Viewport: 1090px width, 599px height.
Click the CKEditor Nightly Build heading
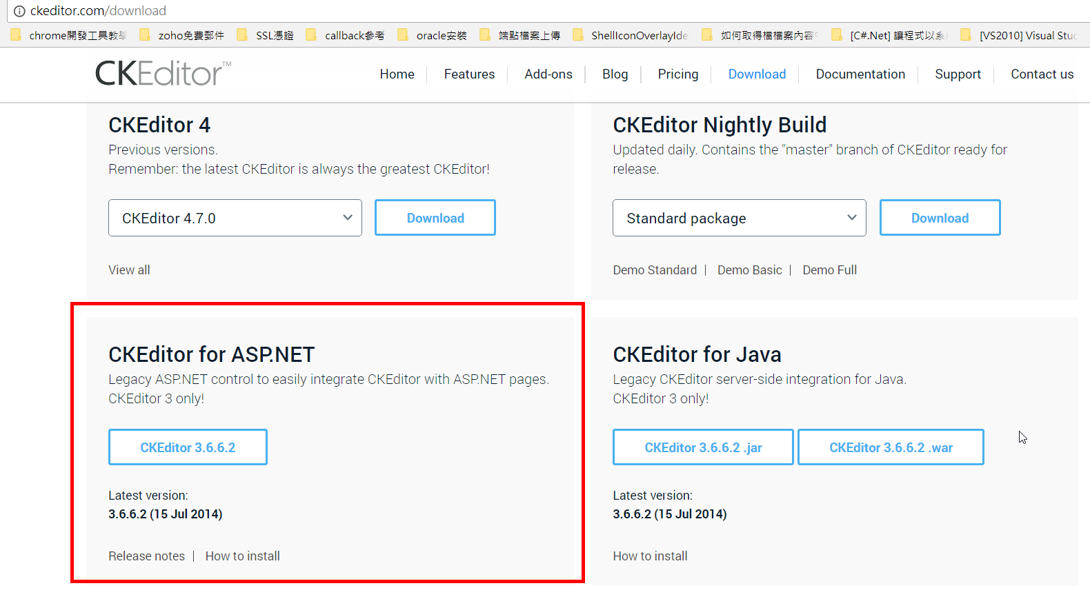(x=720, y=125)
